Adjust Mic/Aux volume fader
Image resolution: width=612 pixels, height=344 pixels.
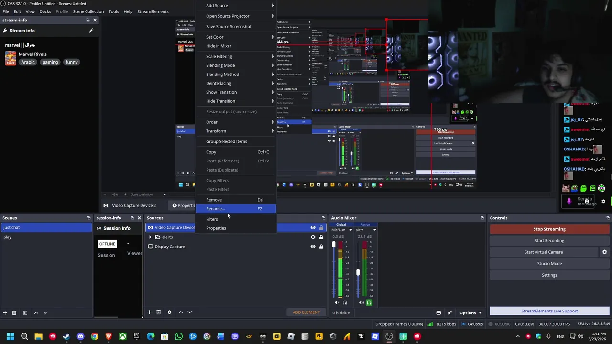[334, 245]
